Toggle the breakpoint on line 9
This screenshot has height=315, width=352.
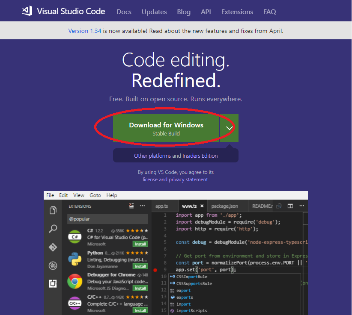click(x=155, y=270)
